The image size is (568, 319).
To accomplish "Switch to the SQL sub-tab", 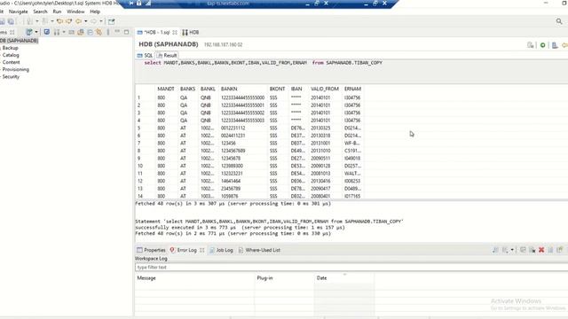I will click(145, 55).
